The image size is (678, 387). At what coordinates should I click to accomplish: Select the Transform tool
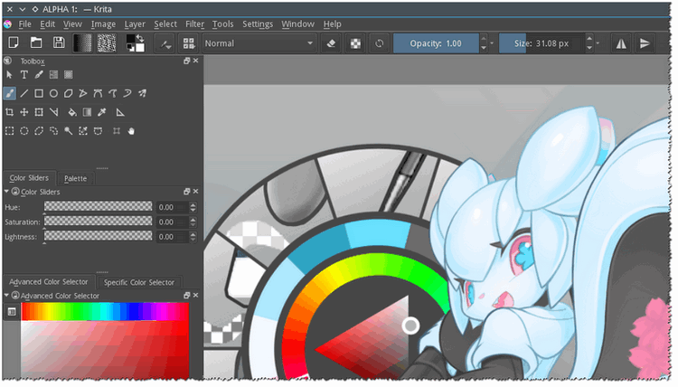coord(39,112)
